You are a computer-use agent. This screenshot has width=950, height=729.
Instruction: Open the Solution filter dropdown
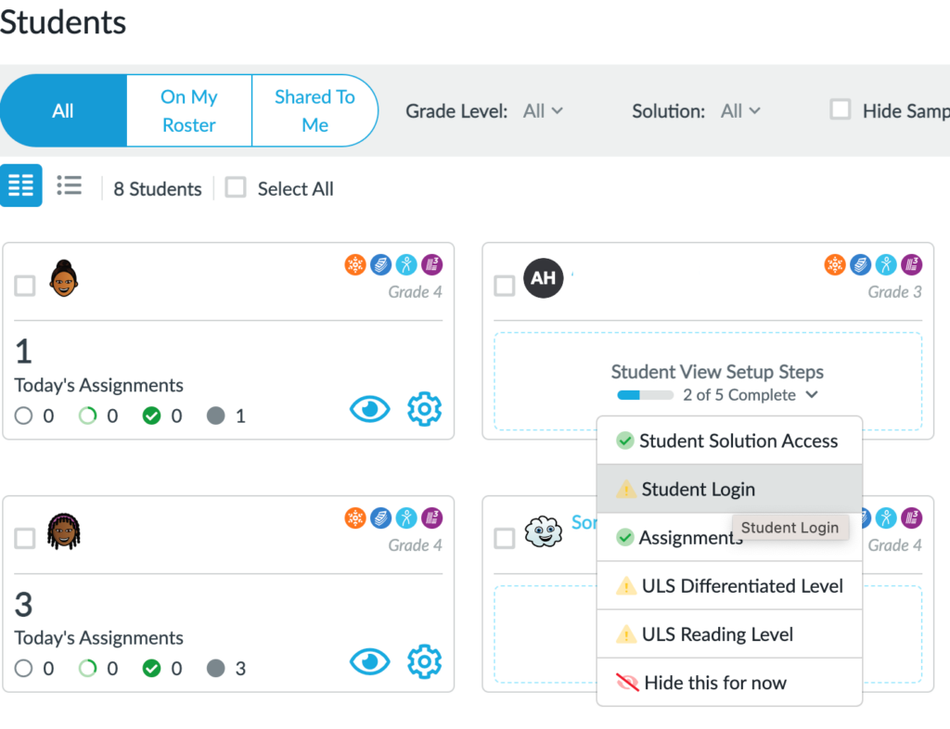740,111
